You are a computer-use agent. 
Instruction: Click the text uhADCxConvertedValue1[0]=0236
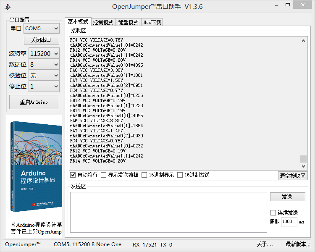tap(107, 95)
